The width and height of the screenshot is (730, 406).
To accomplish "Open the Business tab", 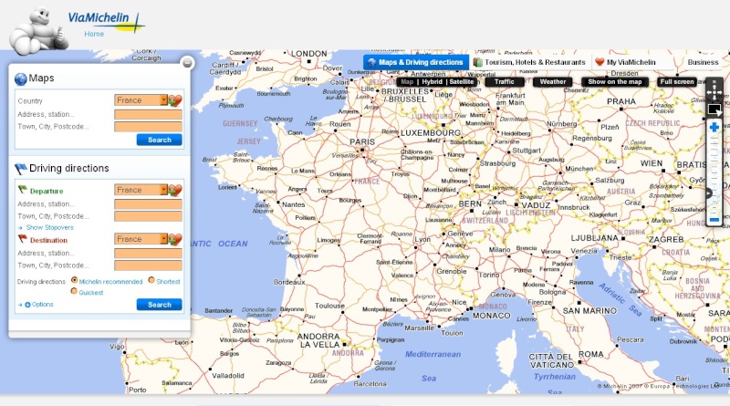I will 703,62.
